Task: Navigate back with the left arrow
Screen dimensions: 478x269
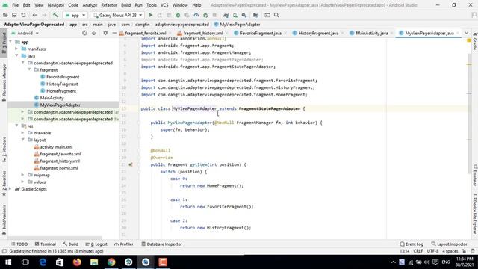Action: [x=35, y=15]
